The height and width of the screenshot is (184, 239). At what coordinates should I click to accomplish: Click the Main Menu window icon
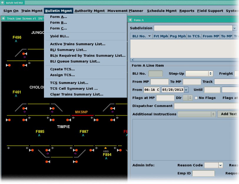pos(3,3)
